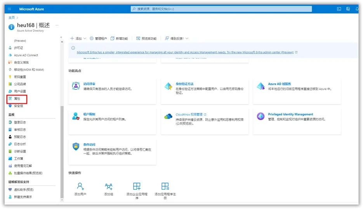Click the 诊断设置 sidebar icon

point(10,151)
